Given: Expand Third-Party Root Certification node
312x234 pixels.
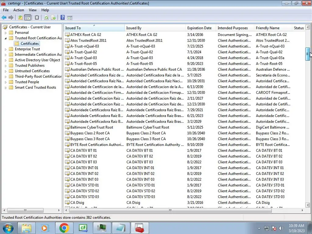Looking at the screenshot, I should [x=5, y=76].
